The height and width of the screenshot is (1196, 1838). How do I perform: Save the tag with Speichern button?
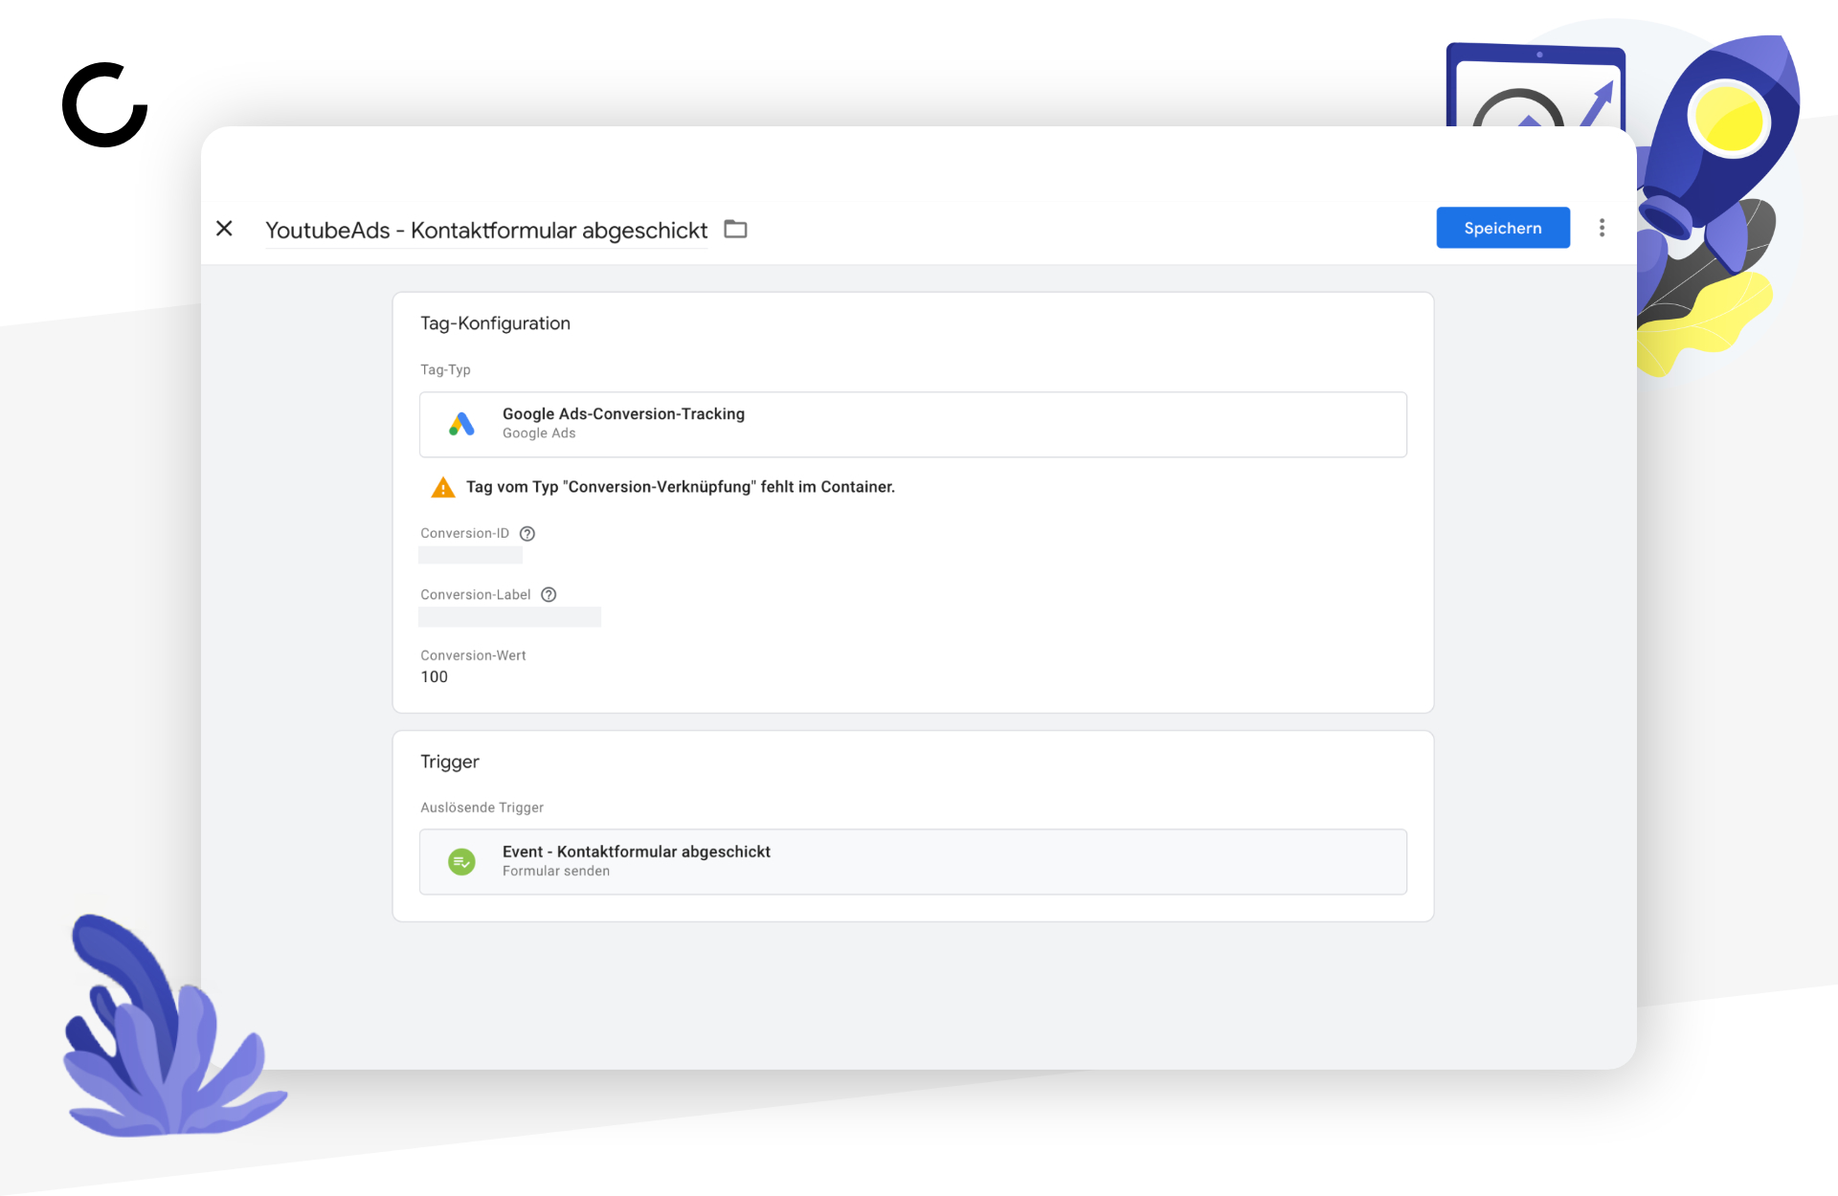click(x=1503, y=228)
